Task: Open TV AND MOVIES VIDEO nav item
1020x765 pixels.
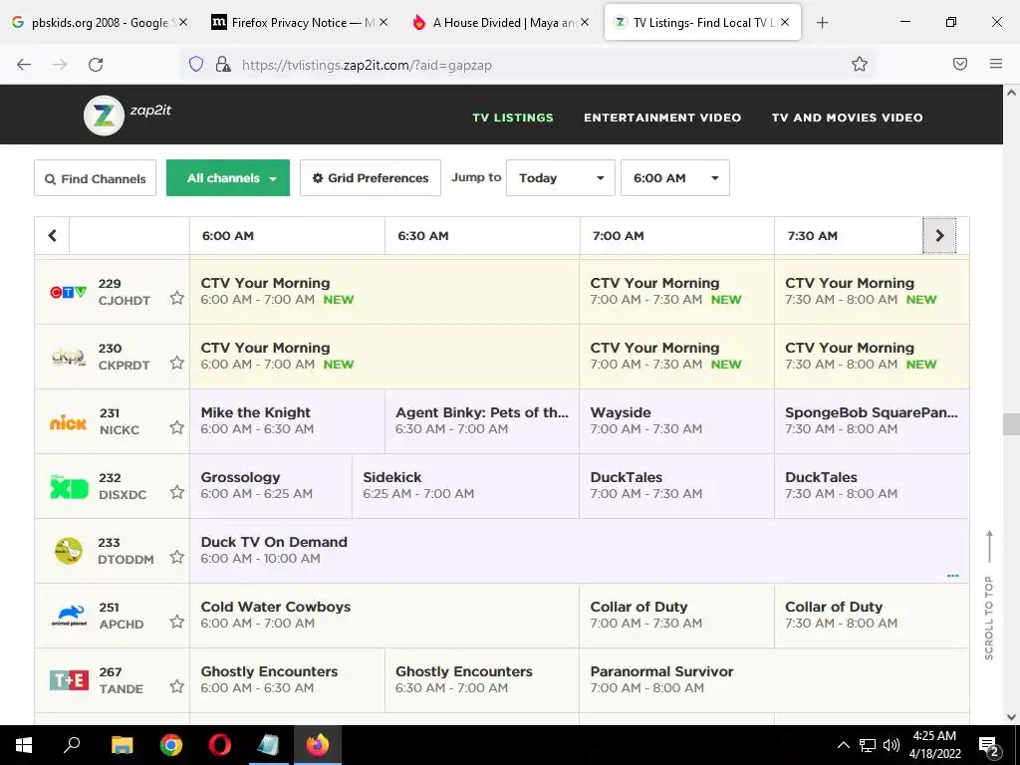Action: 847,118
